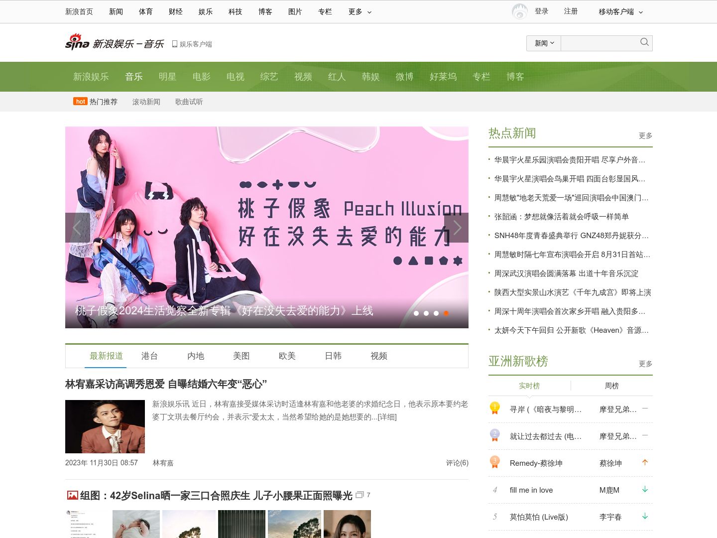Click 歌曲试听 sub-navigation link
The width and height of the screenshot is (717, 538).
click(189, 102)
